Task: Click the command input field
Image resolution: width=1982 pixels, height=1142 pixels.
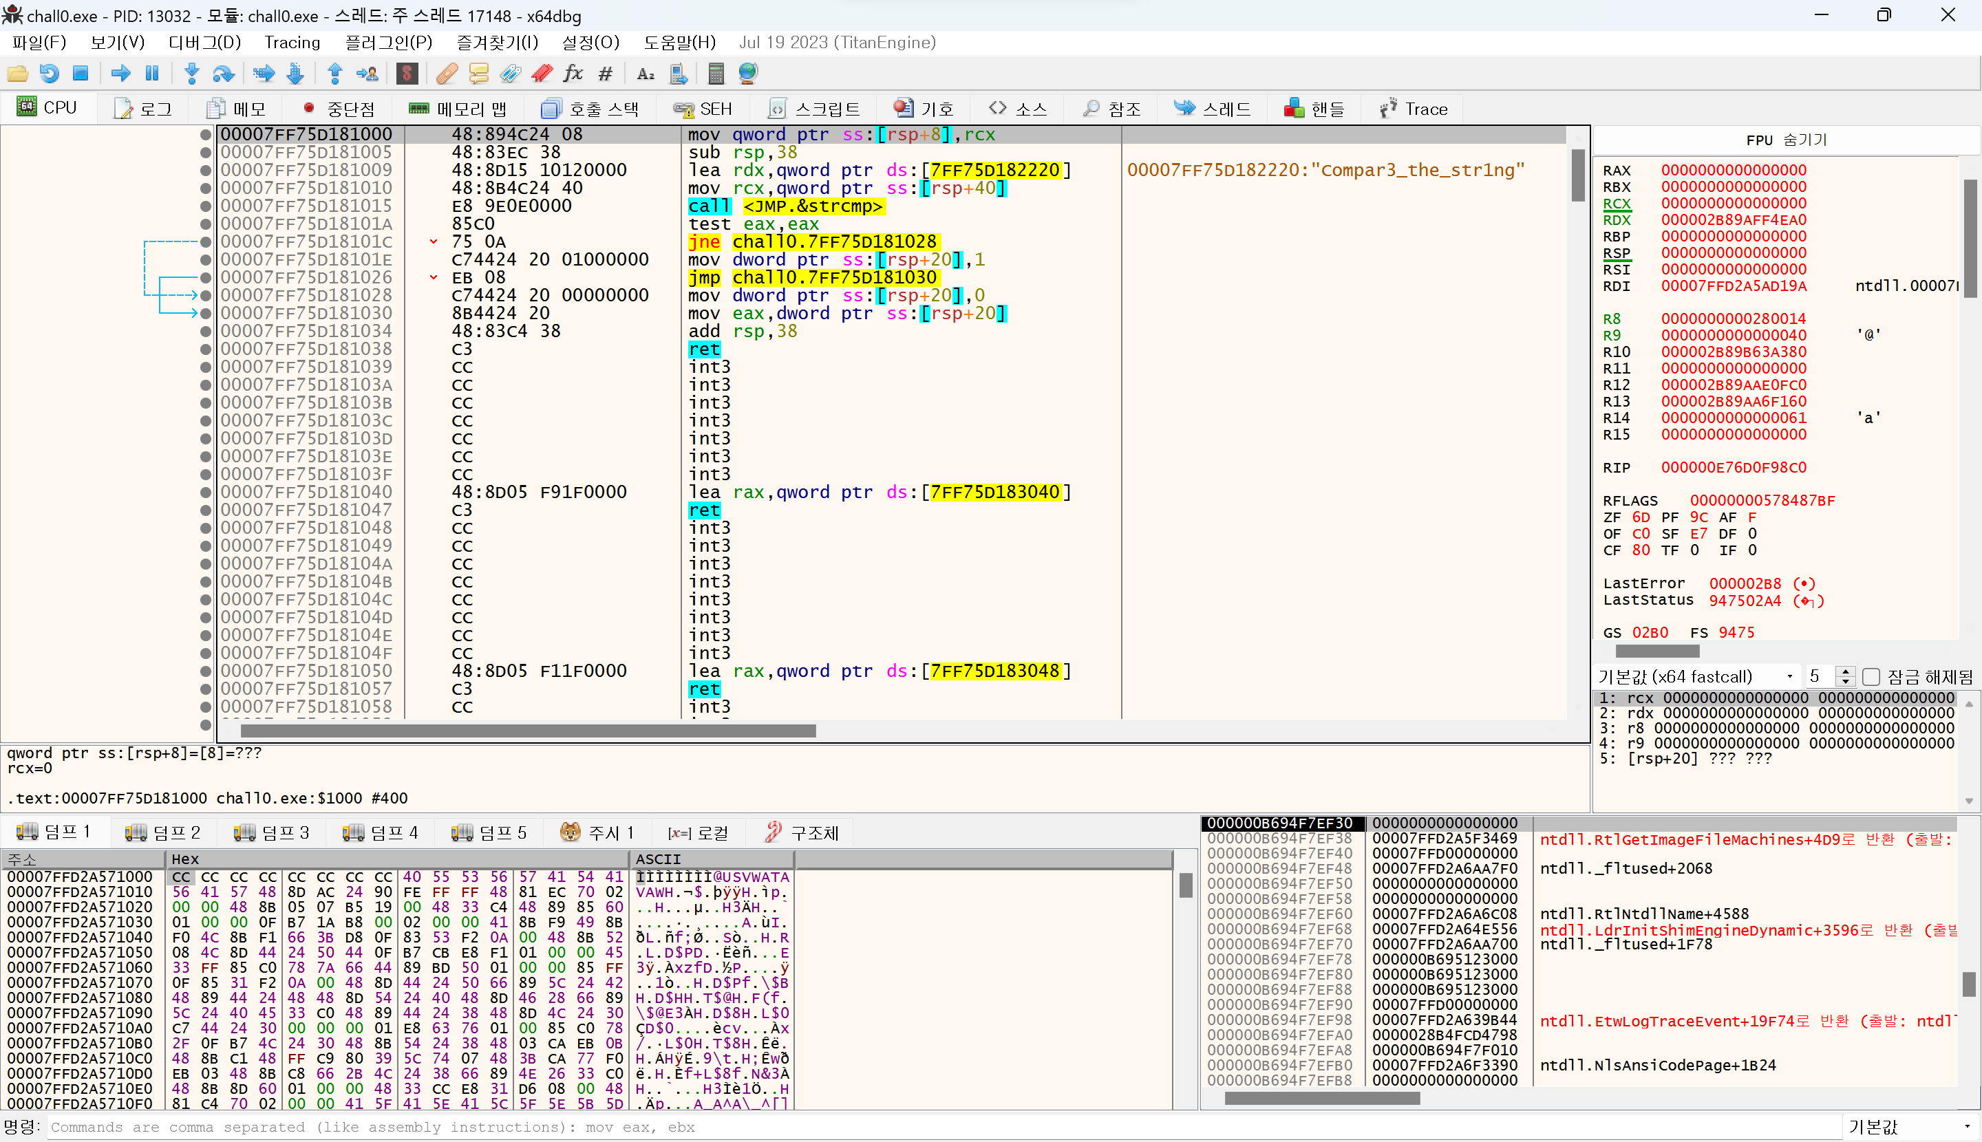Action: click(x=863, y=1127)
